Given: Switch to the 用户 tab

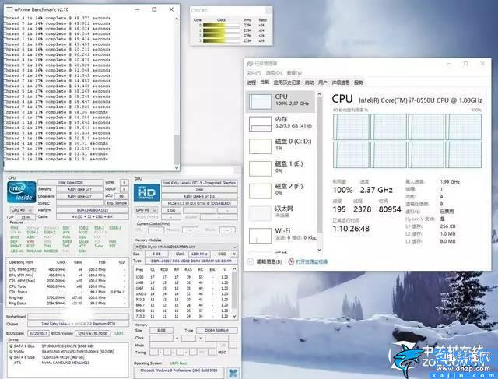Looking at the screenshot, I should tap(323, 82).
